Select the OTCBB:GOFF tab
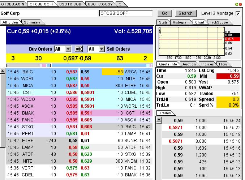Viewport: 245px width, 180px height. tap(42, 4)
